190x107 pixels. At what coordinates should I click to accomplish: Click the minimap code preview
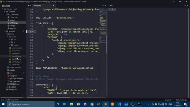pos(102,26)
